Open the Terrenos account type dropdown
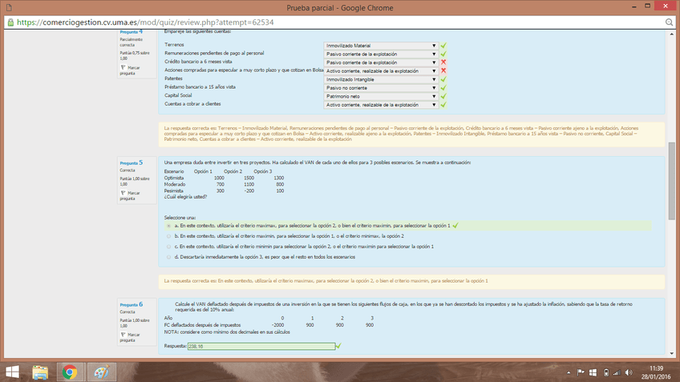Viewport: 680px width, 382px height. [x=381, y=46]
